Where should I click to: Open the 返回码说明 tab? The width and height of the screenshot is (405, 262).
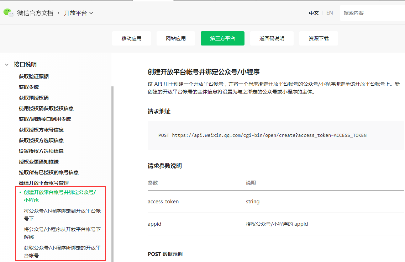click(272, 38)
